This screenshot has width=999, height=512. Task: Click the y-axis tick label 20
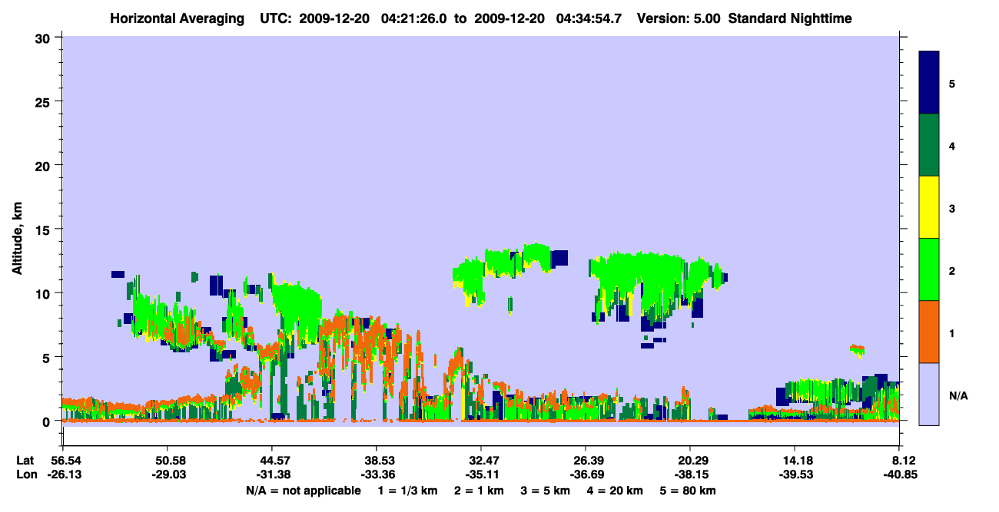click(45, 165)
